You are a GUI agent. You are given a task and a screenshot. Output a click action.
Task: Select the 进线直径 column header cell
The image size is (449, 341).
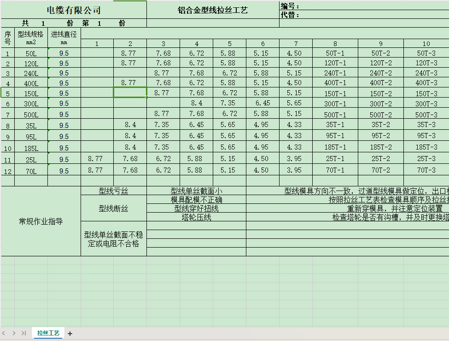(x=64, y=37)
